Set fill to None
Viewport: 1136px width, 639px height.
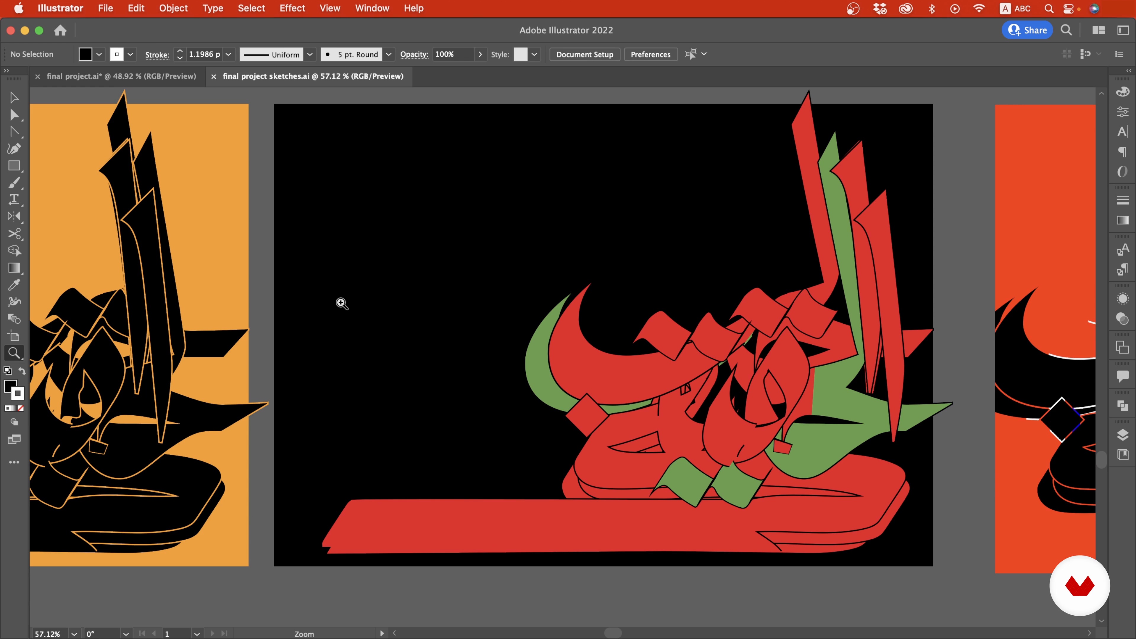point(21,408)
